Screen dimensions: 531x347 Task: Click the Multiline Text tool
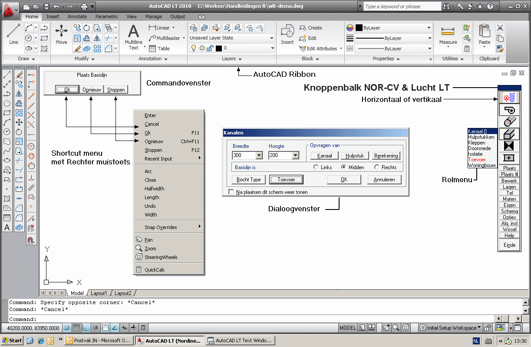coord(133,37)
